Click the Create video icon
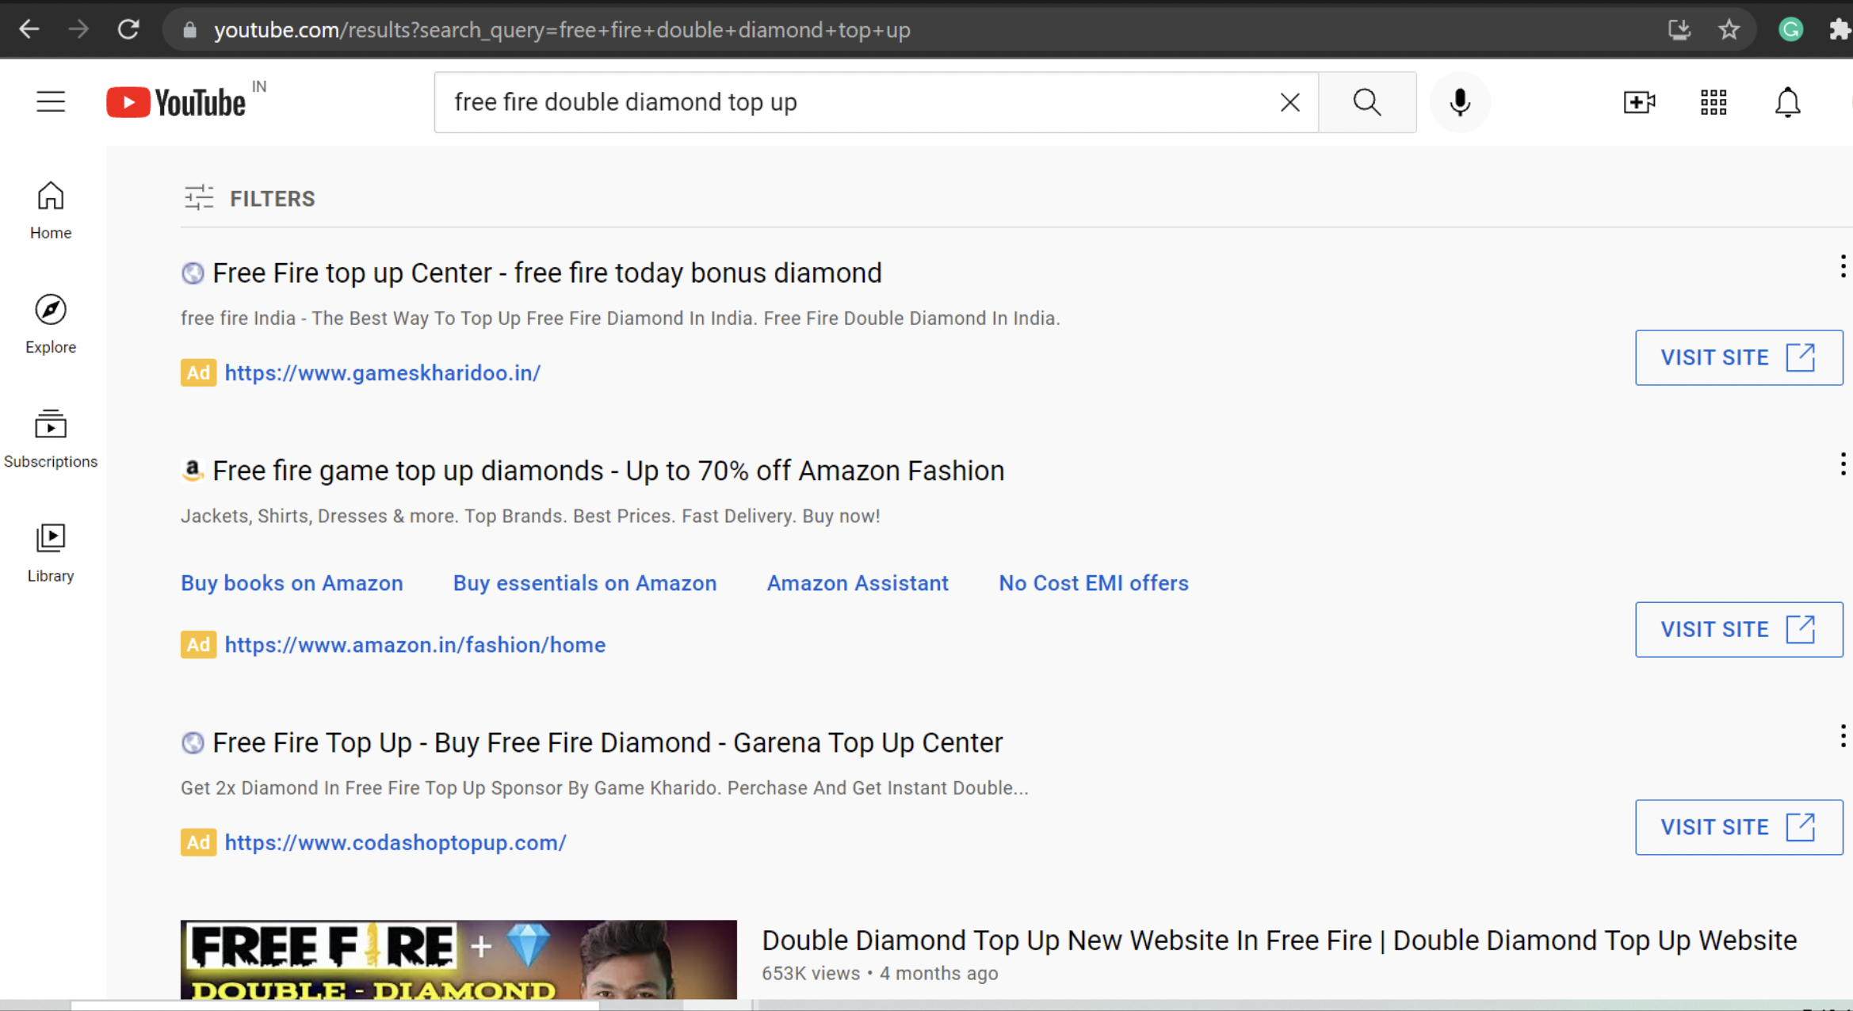 point(1639,101)
